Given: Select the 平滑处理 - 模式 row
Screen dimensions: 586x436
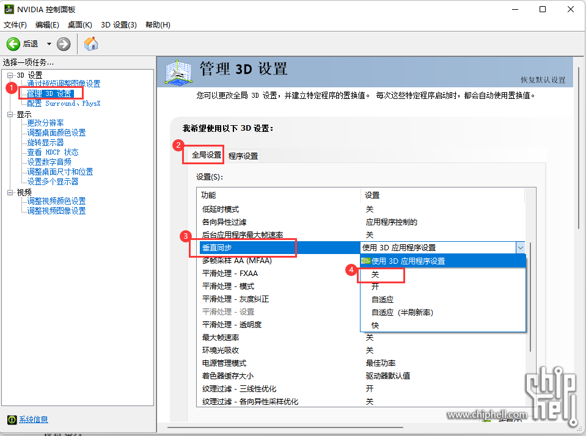Looking at the screenshot, I should pyautogui.click(x=279, y=286).
